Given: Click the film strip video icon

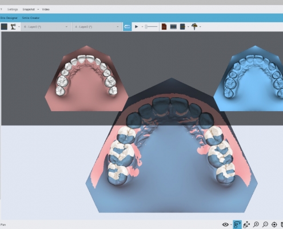Looking at the screenshot, I should (x=173, y=26).
